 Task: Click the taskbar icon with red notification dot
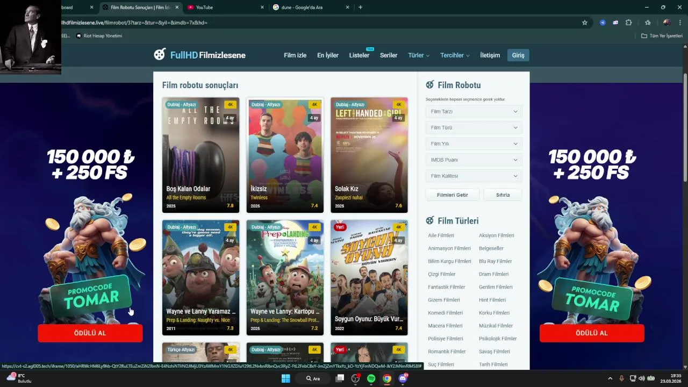[x=355, y=378]
